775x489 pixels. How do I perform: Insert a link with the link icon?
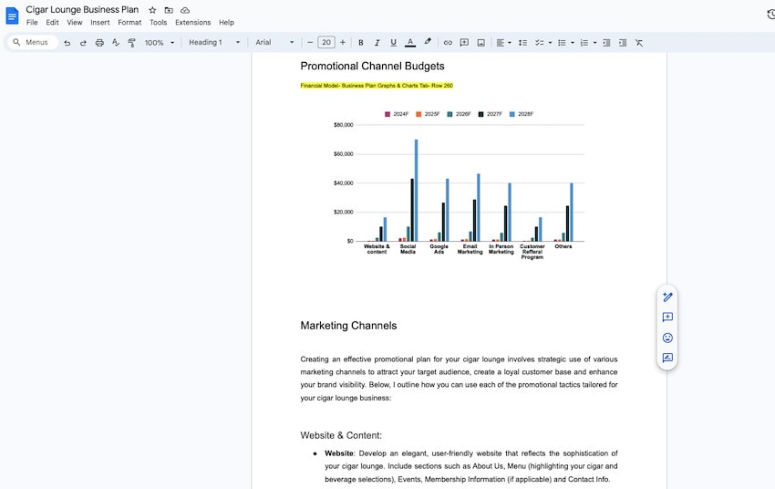point(448,43)
